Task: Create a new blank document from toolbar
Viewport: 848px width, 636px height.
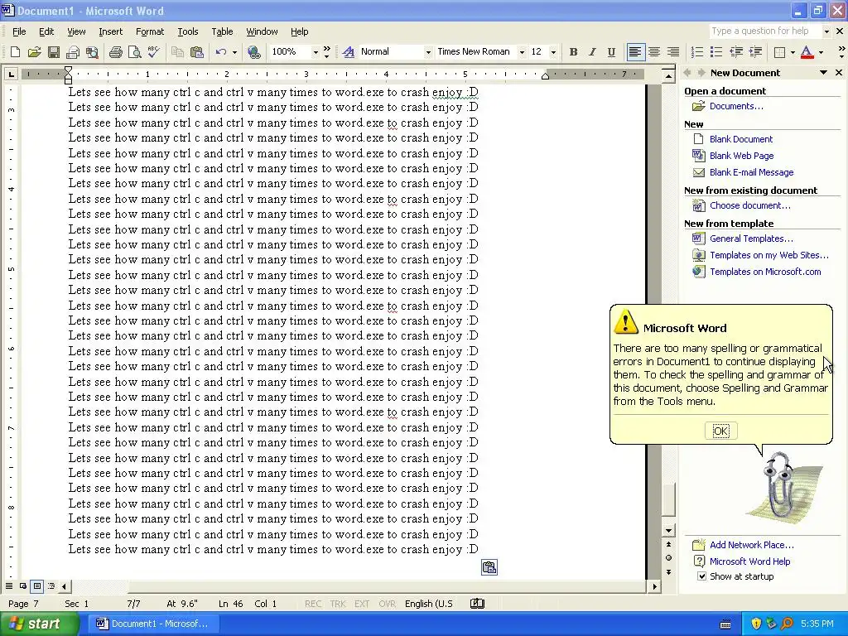Action: [15, 52]
